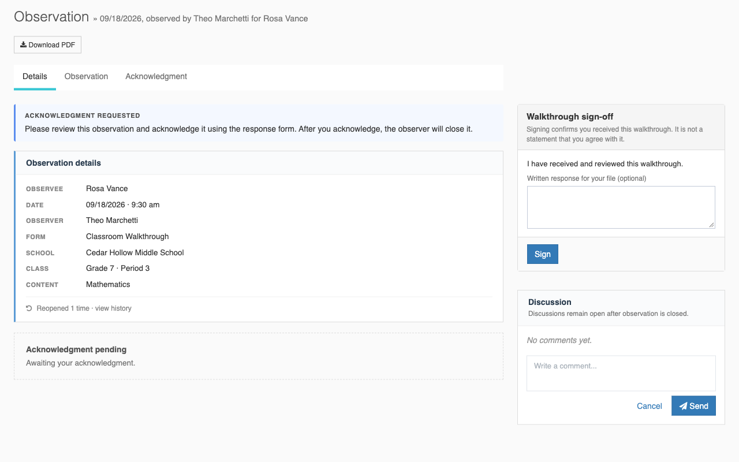Click the Acknowledgment Requested banner heading
This screenshot has width=739, height=462.
[83, 115]
